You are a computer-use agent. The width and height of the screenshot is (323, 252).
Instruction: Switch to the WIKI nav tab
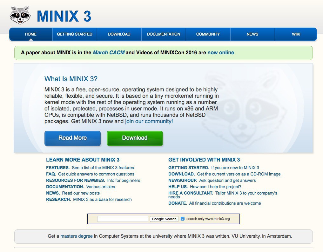pyautogui.click(x=296, y=34)
